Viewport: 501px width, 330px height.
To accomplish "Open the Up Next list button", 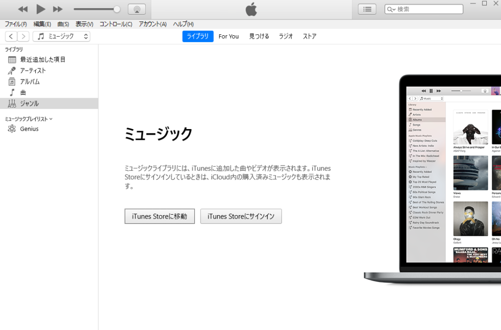I will 367,9.
